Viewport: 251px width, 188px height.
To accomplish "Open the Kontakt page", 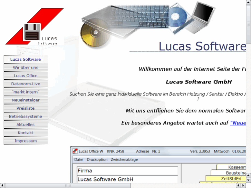I will [x=26, y=133].
